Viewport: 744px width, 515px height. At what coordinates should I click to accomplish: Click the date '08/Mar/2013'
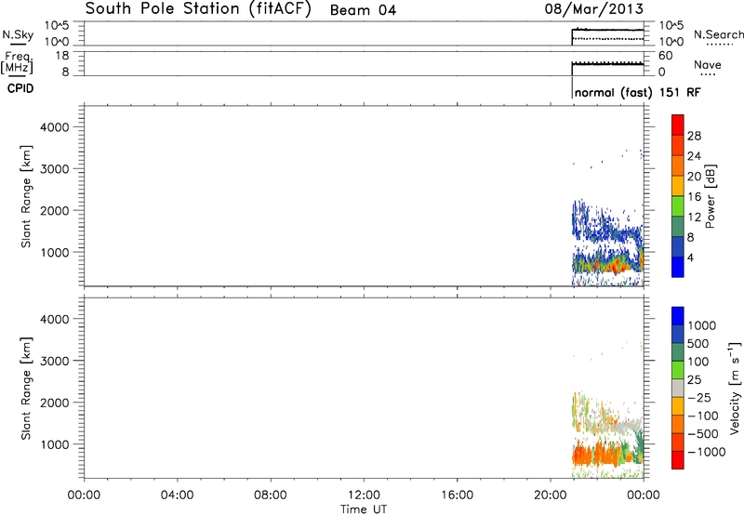tap(594, 9)
